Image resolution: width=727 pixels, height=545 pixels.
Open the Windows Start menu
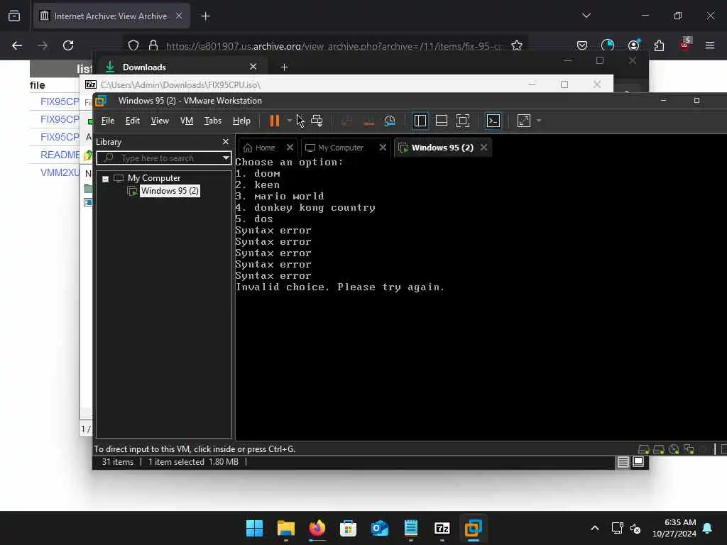[x=254, y=528]
